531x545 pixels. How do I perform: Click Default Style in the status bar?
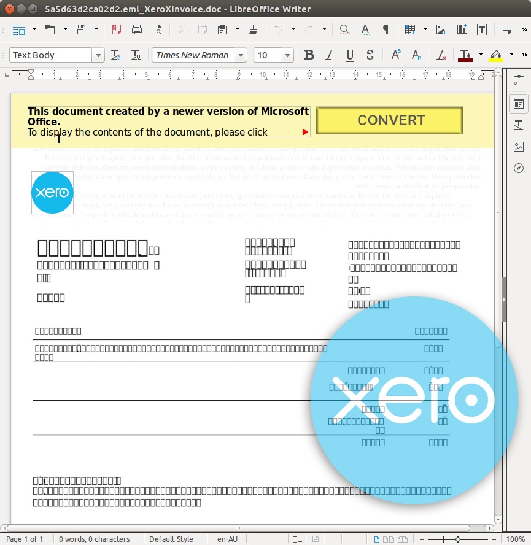point(171,538)
